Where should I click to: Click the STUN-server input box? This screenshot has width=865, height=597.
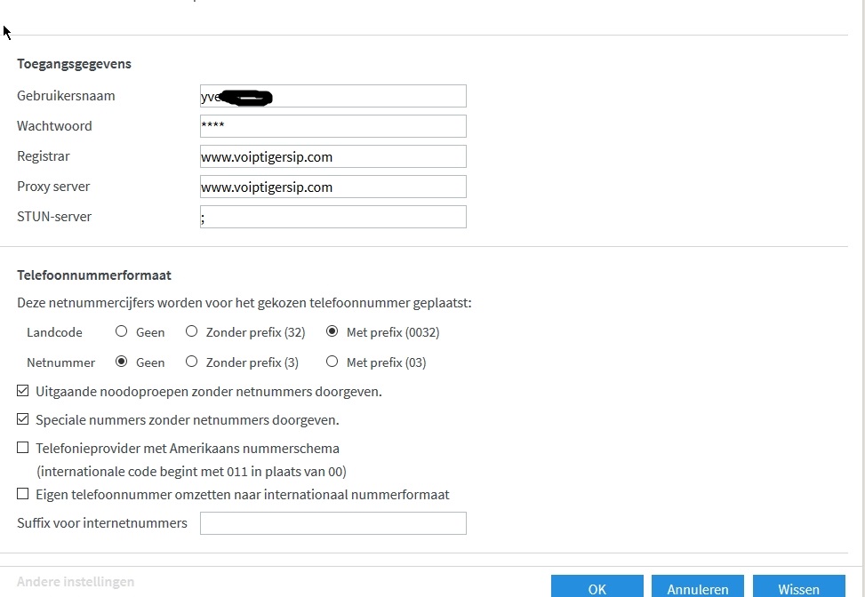[x=332, y=217]
